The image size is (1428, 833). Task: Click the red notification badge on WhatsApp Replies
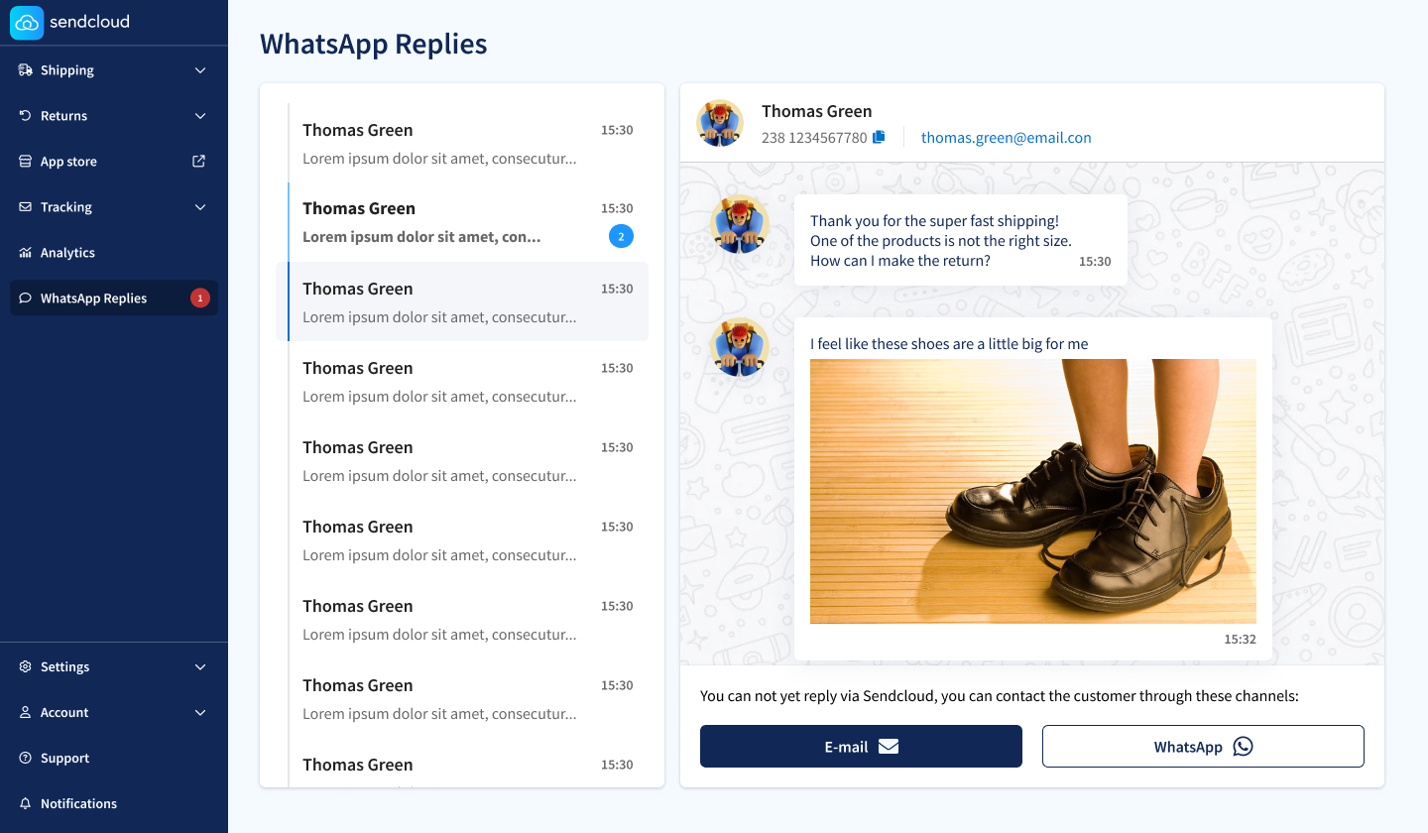[x=200, y=297]
